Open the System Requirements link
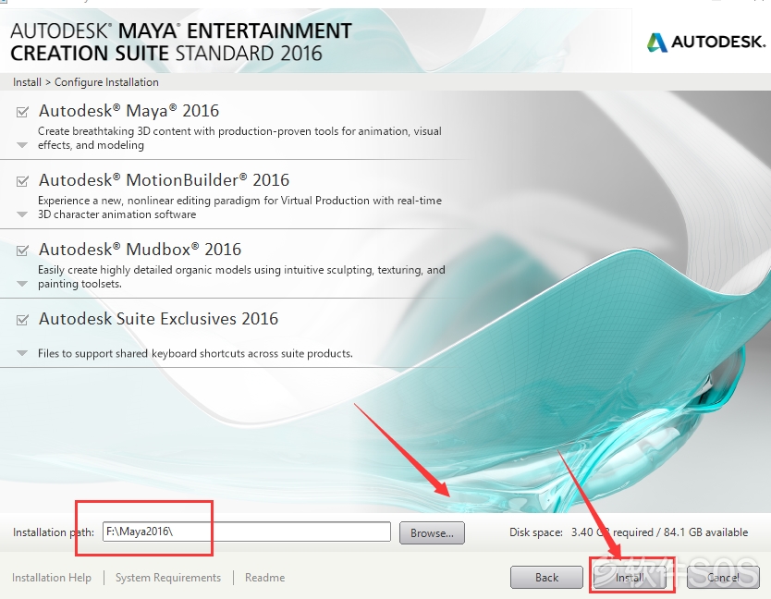This screenshot has width=771, height=599. (x=168, y=578)
